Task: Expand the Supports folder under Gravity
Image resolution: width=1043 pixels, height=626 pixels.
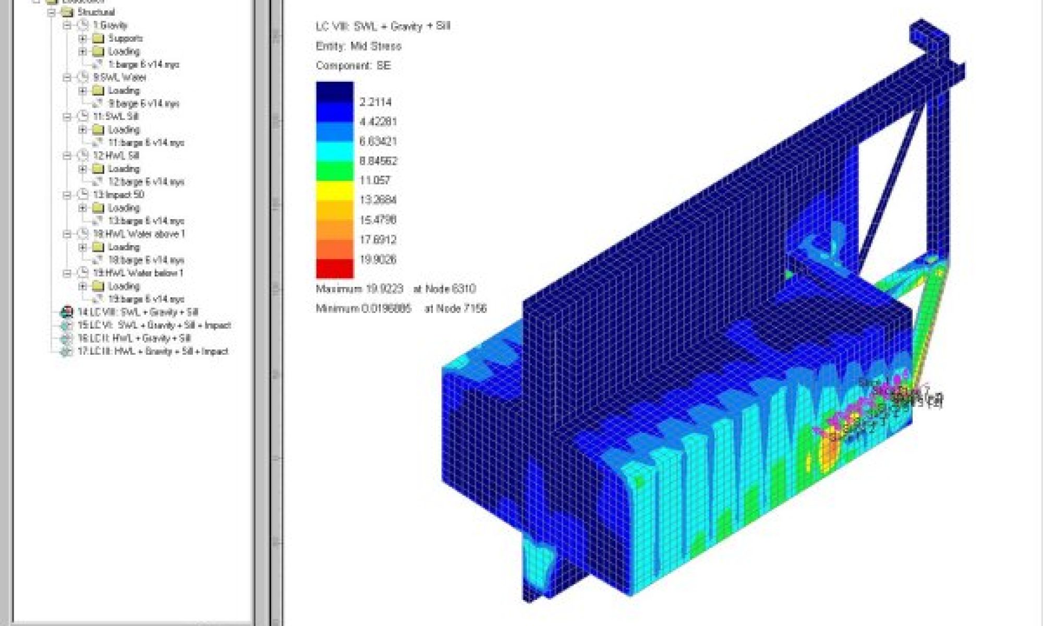Action: (x=82, y=38)
